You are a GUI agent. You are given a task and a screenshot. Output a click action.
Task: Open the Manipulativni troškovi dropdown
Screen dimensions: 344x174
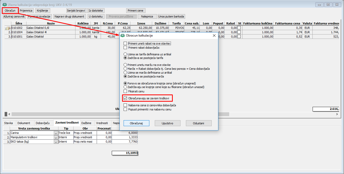tap(56, 137)
